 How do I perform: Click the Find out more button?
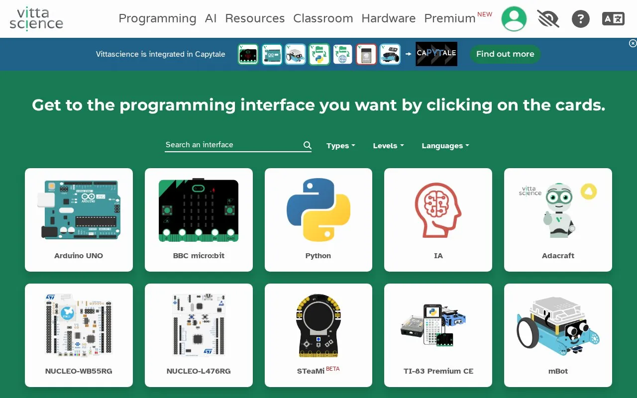click(505, 54)
